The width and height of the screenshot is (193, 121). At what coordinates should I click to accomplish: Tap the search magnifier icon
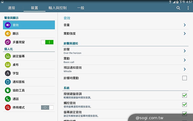click(178, 8)
